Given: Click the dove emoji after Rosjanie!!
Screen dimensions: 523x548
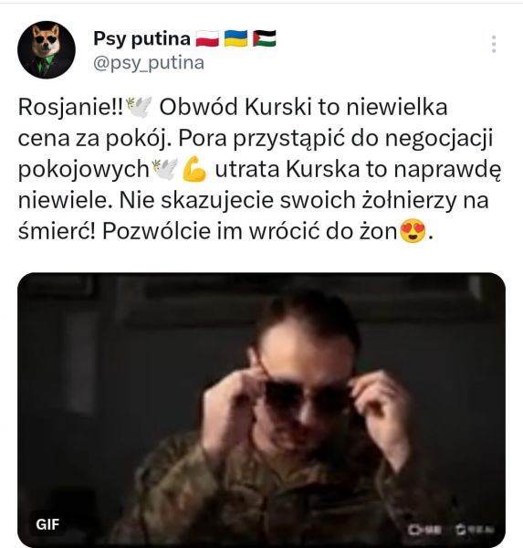Looking at the screenshot, I should [x=139, y=107].
